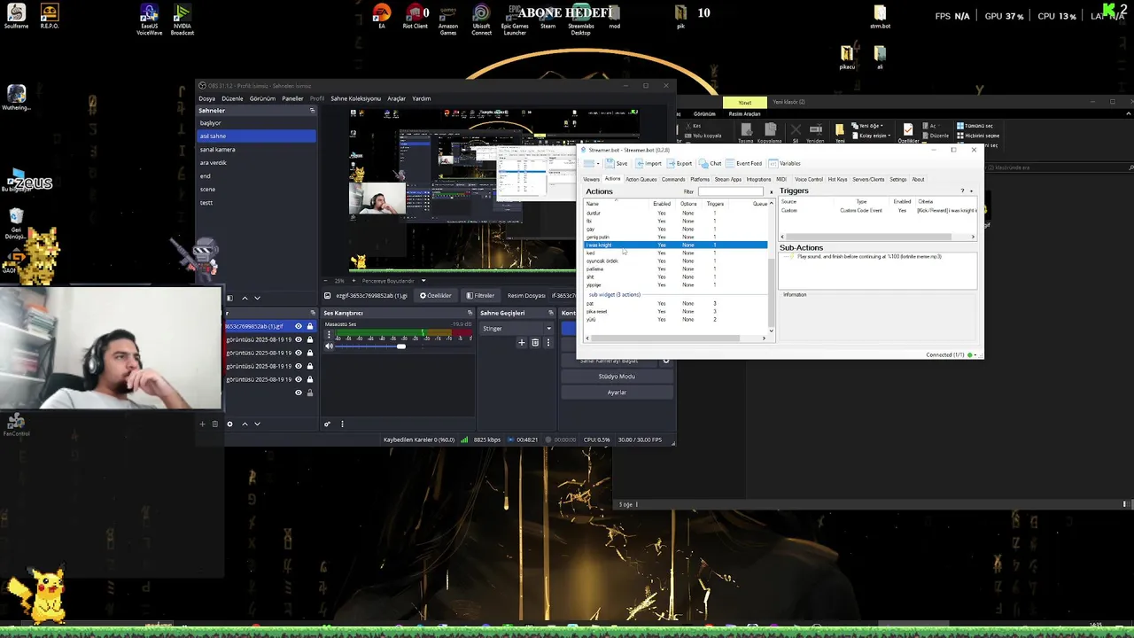Screen dimensions: 1134x638
Task: Select 'ara verdik' scene in OBS
Action: (256, 163)
